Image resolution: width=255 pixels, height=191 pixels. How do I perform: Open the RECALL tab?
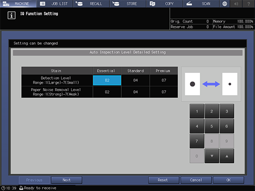(91, 3)
